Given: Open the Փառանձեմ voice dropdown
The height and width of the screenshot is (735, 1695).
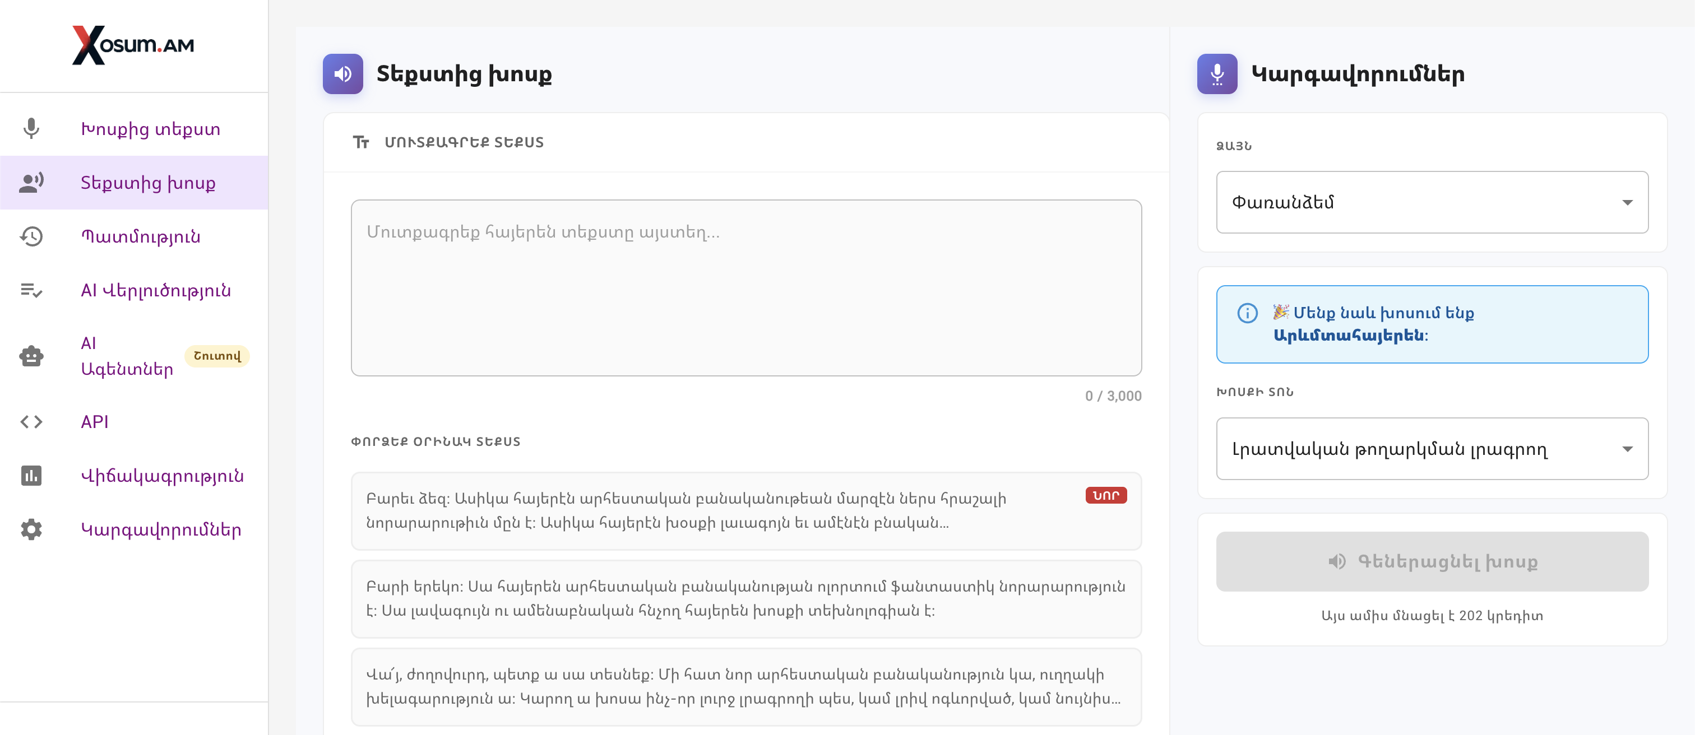Looking at the screenshot, I should (1433, 202).
